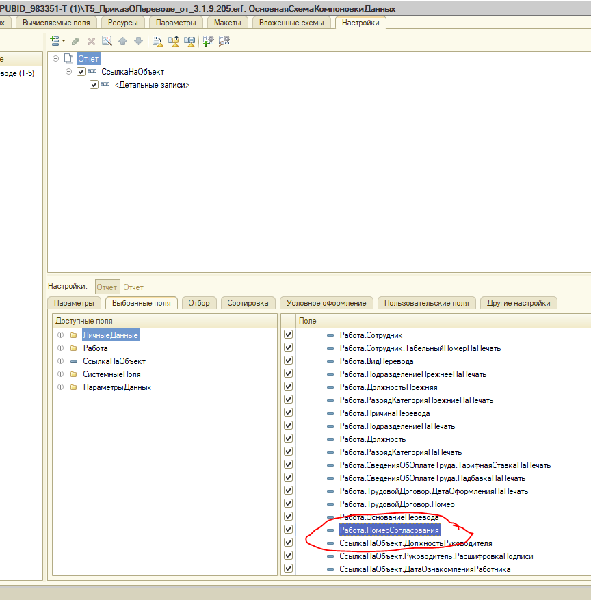Select <Детальные записи> text in structure tree
Image resolution: width=591 pixels, height=600 pixels.
pyautogui.click(x=153, y=85)
